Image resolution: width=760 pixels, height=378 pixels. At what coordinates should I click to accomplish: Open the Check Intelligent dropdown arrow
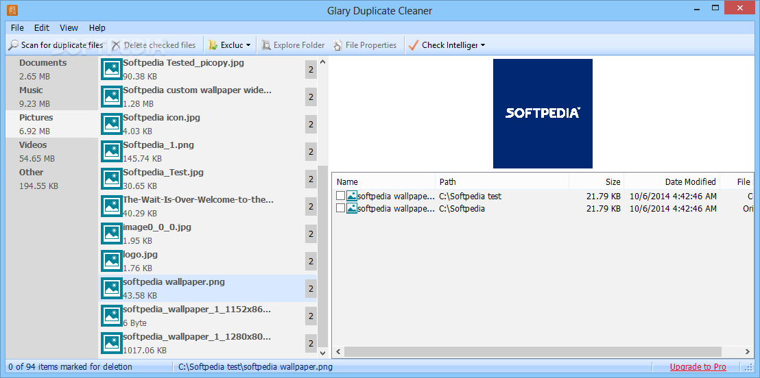(x=483, y=45)
